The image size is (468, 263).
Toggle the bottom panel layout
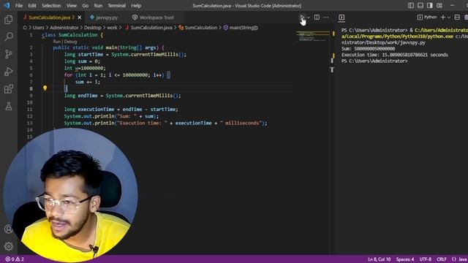pos(420,5)
